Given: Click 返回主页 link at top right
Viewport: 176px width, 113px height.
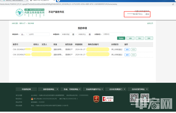Looking at the screenshot, I should tap(150, 23).
